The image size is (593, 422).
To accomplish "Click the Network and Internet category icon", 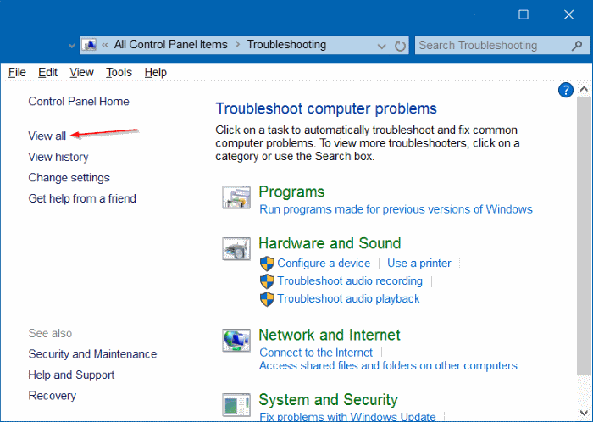I will tap(236, 341).
